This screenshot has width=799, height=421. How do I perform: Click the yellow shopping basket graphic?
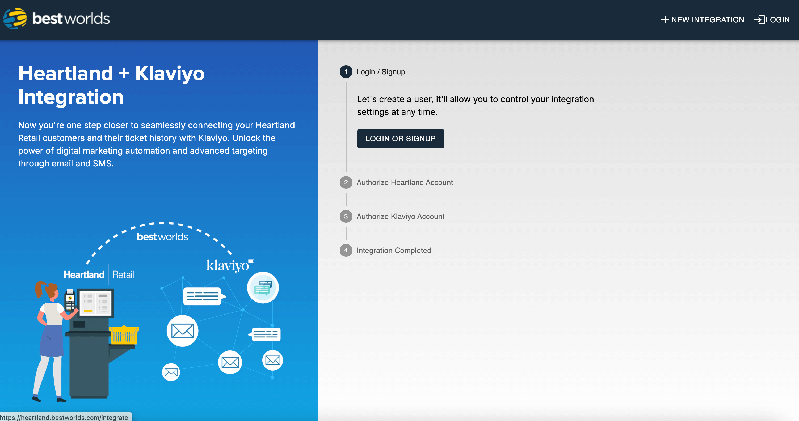click(124, 335)
